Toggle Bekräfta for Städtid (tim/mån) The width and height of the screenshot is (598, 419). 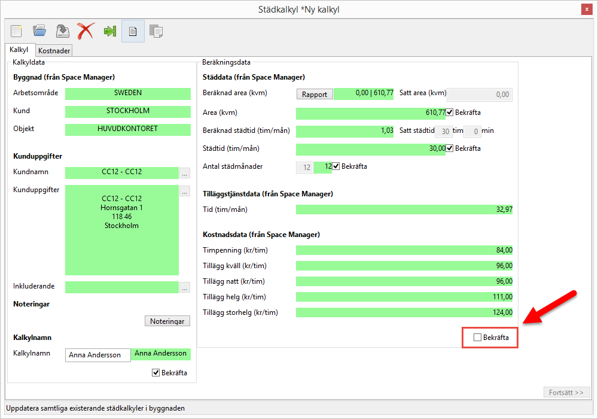point(450,148)
